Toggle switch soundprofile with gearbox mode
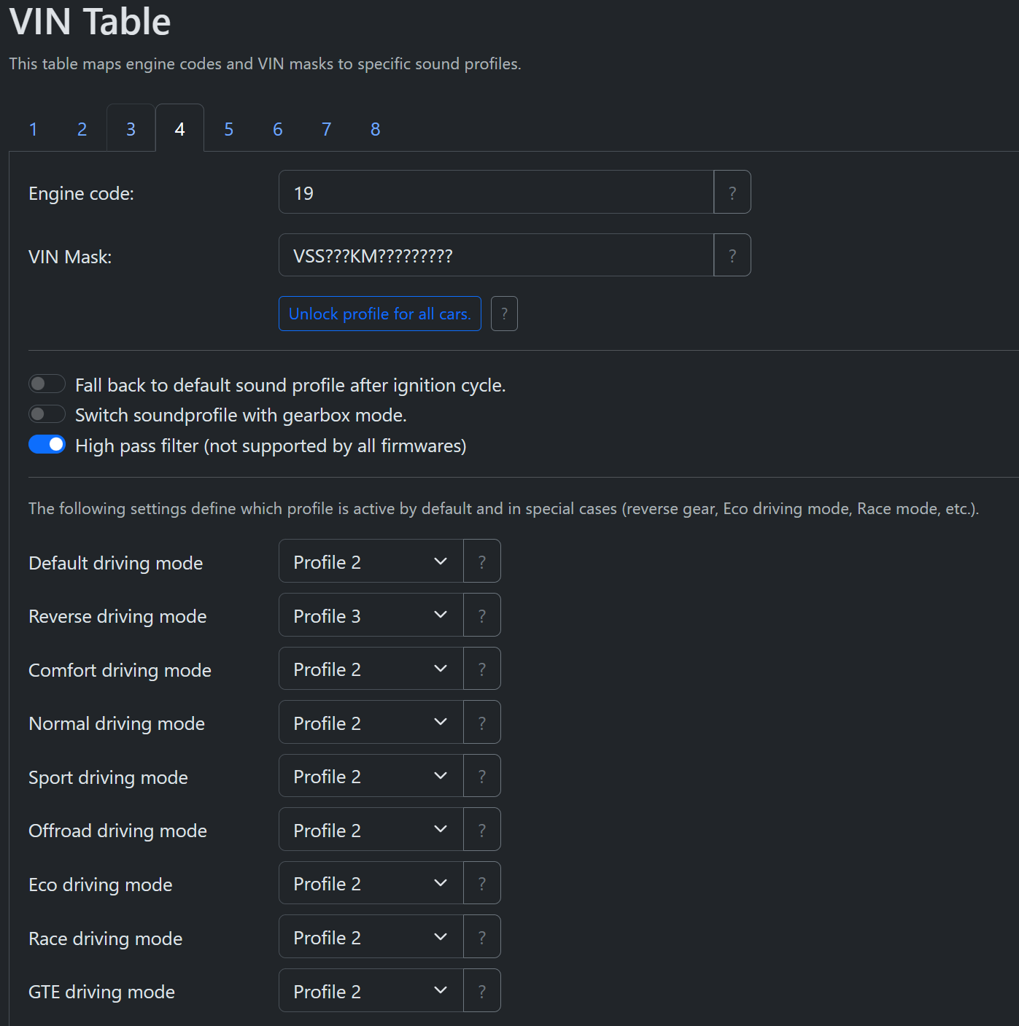This screenshot has height=1026, width=1019. point(47,414)
